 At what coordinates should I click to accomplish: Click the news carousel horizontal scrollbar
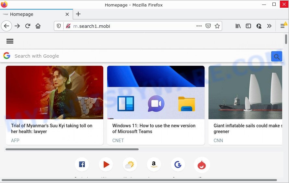pyautogui.click(x=72, y=149)
